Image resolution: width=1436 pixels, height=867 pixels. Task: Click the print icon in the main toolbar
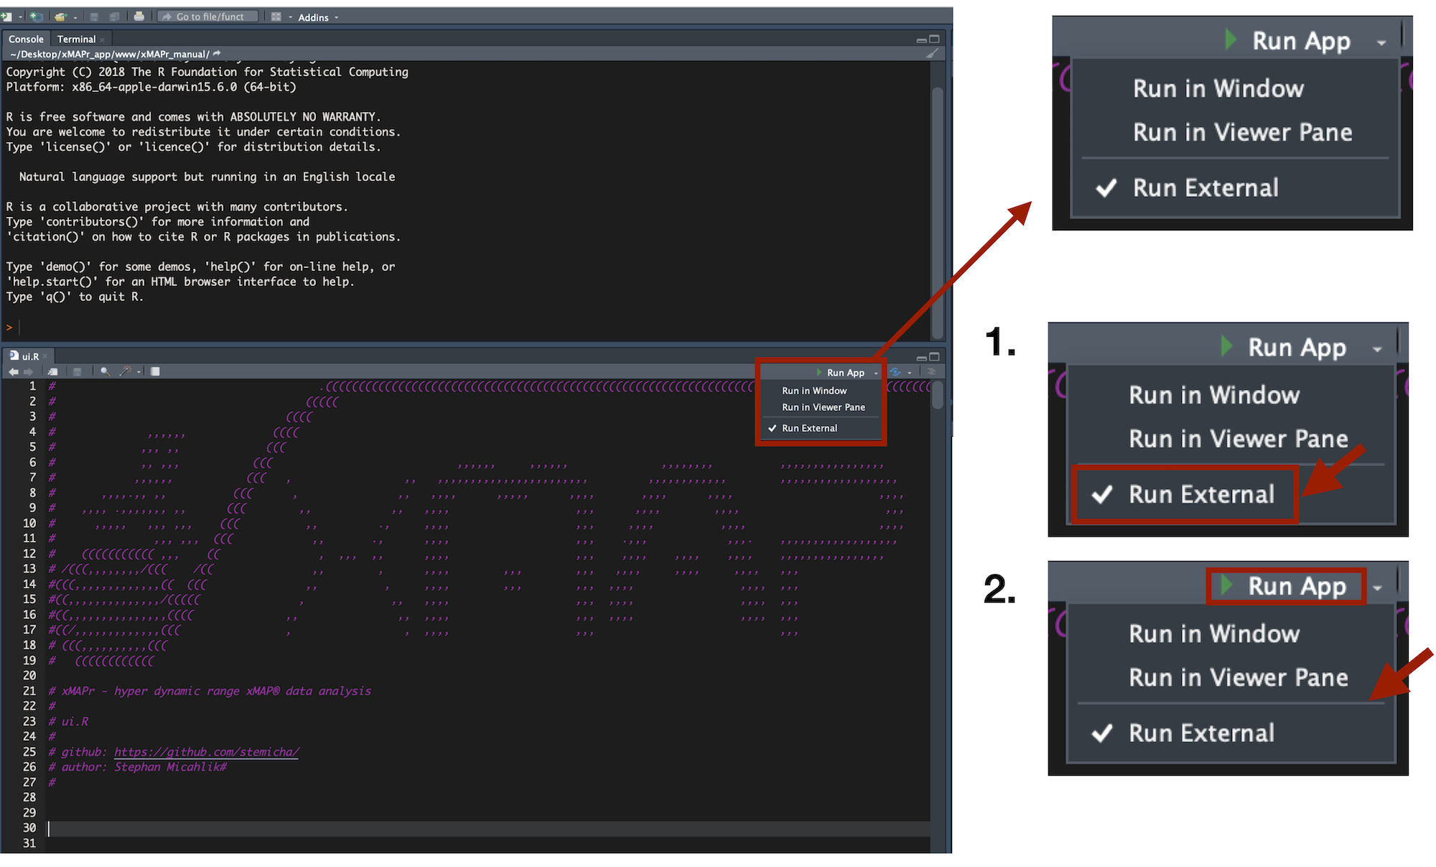tap(139, 17)
